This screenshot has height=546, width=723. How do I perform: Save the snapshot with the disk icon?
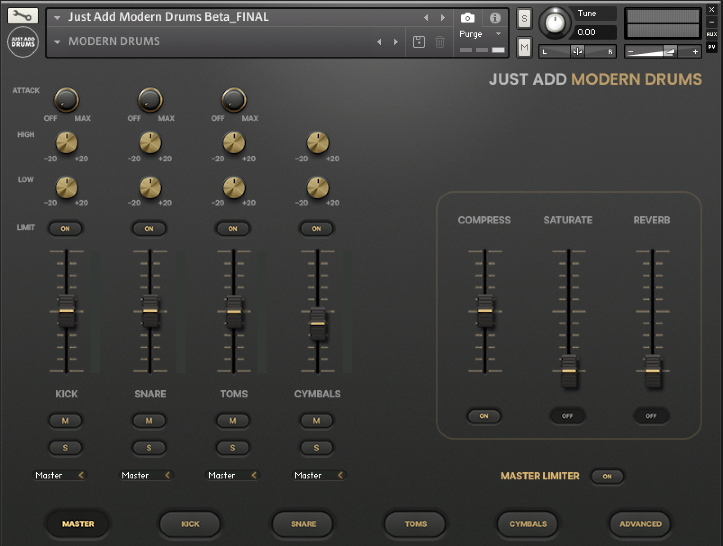[419, 42]
